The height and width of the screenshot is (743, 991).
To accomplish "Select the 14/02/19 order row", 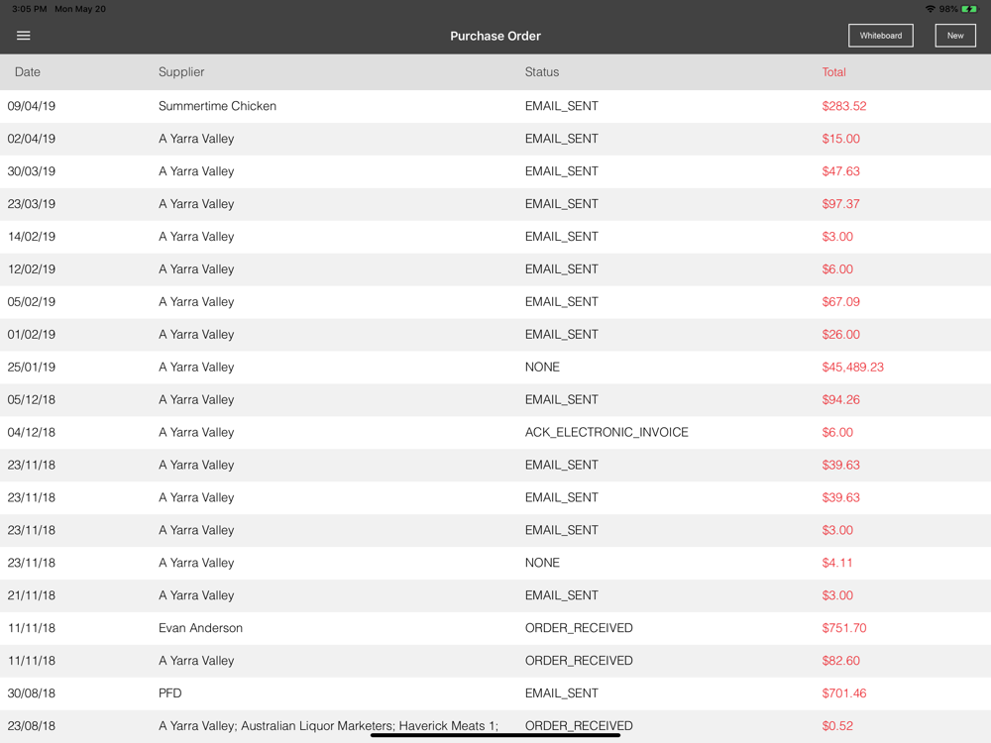I will (495, 237).
